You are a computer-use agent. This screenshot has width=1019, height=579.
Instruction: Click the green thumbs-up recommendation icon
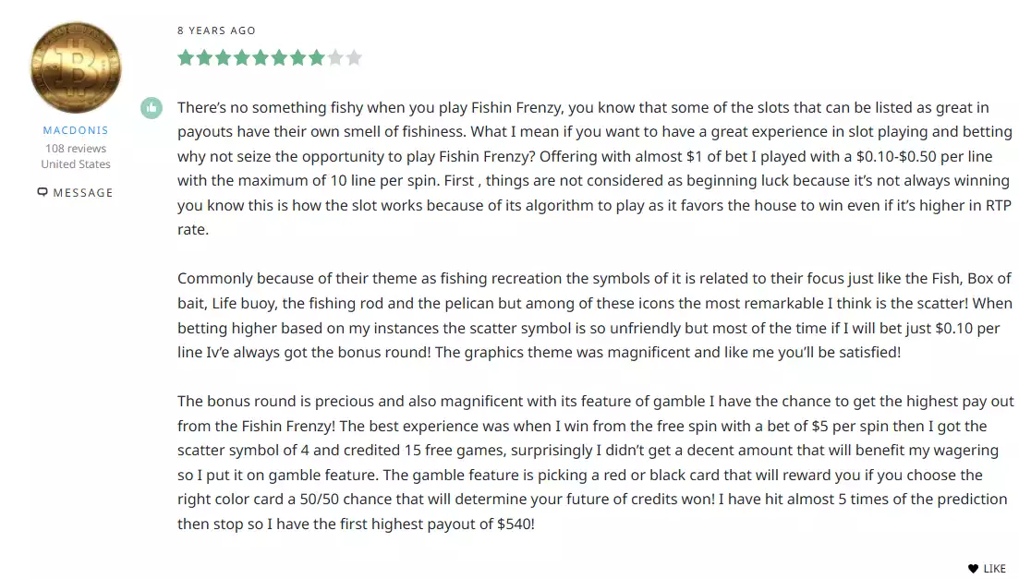pos(152,108)
